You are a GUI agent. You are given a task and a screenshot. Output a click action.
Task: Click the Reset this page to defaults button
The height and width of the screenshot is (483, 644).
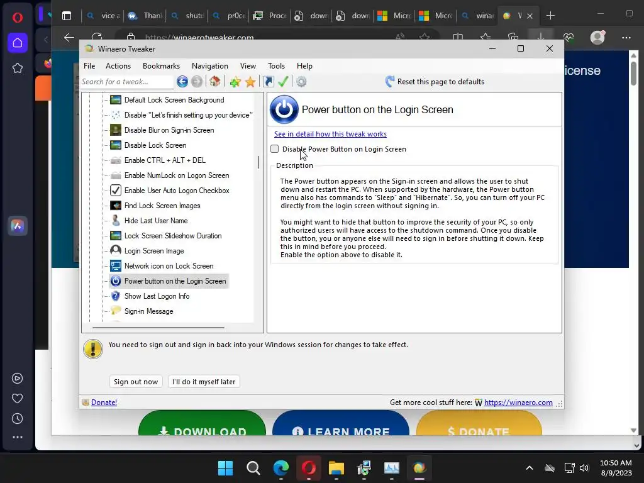[x=435, y=82]
